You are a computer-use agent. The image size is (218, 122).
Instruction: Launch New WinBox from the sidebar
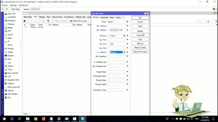tap(13, 94)
